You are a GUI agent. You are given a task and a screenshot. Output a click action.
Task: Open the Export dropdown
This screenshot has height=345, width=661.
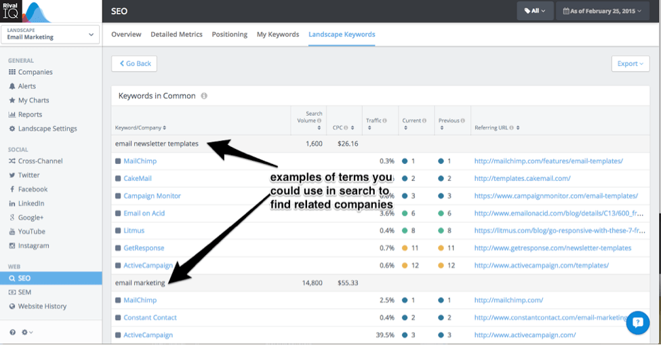tap(630, 64)
